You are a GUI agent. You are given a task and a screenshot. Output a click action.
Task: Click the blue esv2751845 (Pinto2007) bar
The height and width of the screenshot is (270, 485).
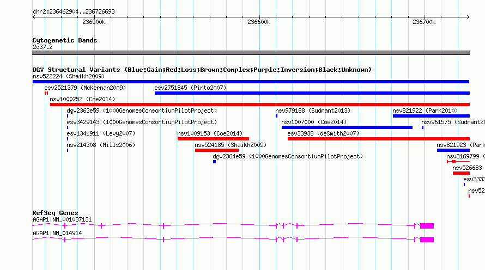pyautogui.click(x=312, y=93)
